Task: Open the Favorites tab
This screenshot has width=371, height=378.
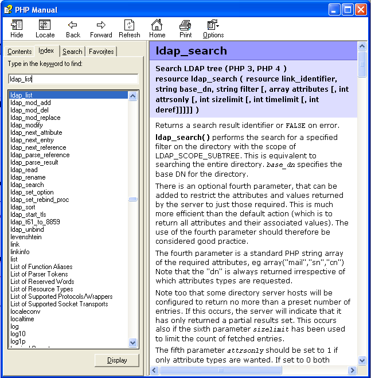Action: (101, 52)
